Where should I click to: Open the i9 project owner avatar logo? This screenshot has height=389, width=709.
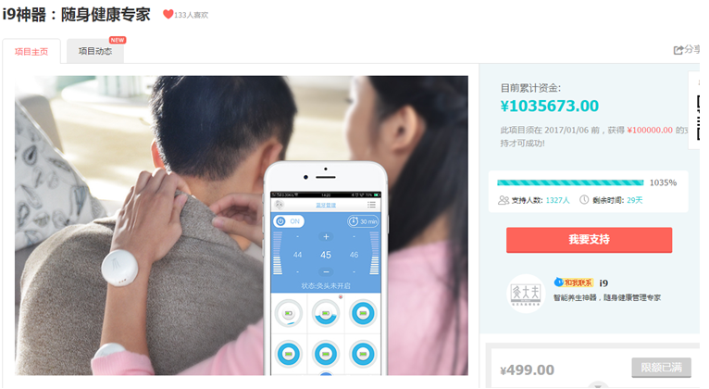(525, 293)
